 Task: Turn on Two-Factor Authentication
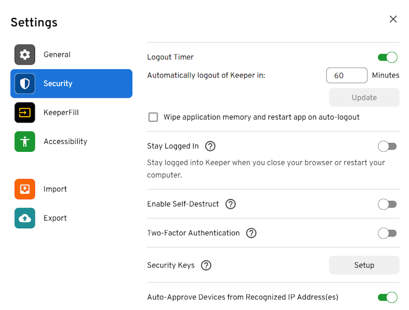point(387,233)
